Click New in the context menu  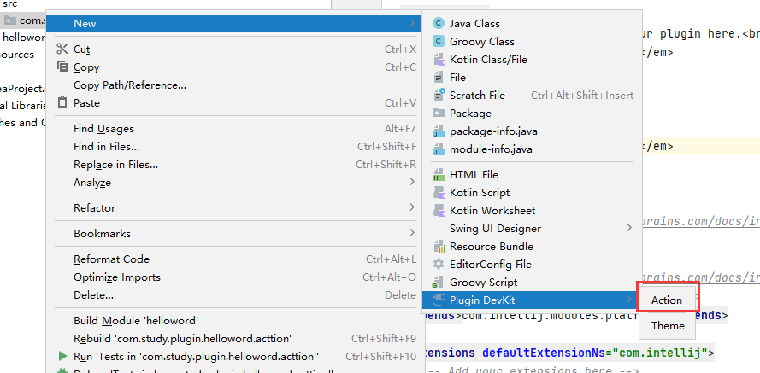point(234,23)
